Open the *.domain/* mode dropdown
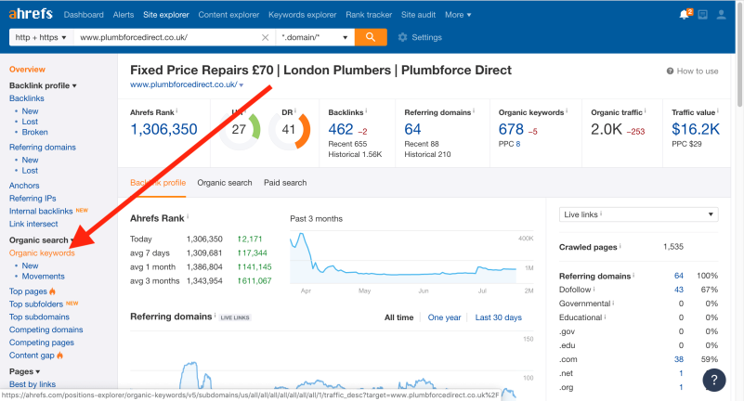Screen dimensions: 744x401 click(x=316, y=37)
